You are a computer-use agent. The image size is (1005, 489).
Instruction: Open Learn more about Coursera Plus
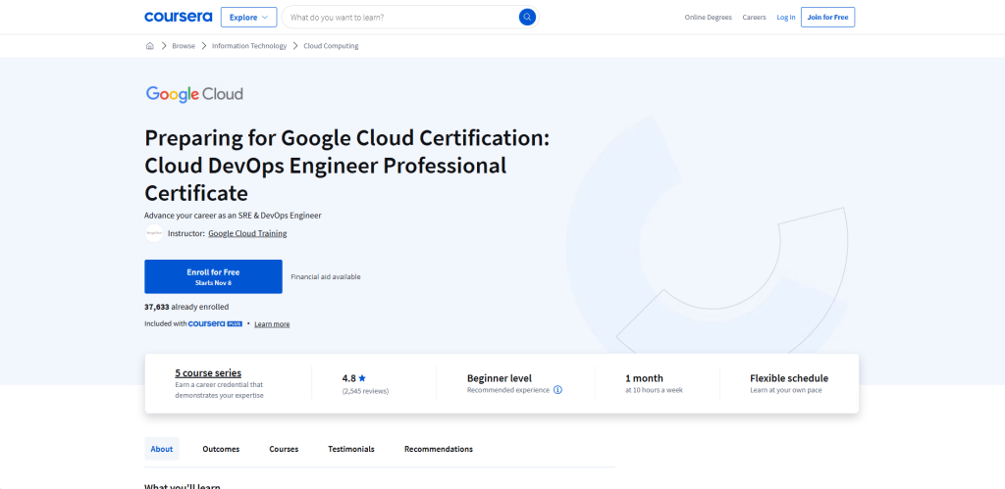272,324
